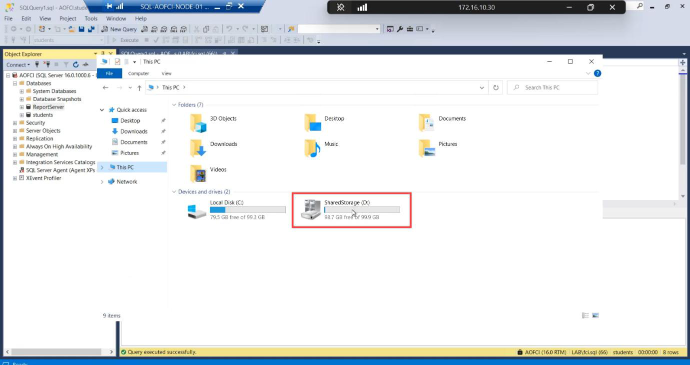Click the Open File icon in SSMS toolbar
This screenshot has height=365, width=690.
(x=72, y=29)
